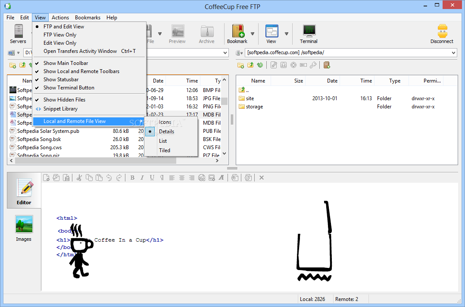The height and width of the screenshot is (307, 465).
Task: Click the Archive toolbar icon
Action: tap(207, 34)
